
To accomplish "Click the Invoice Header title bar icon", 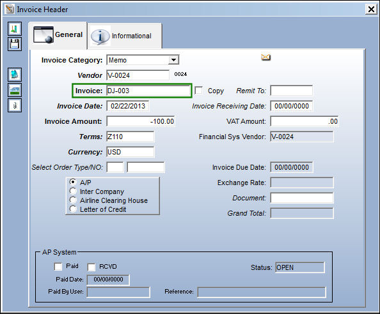I will [10, 9].
